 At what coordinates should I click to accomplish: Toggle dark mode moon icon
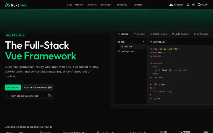pos(193,5)
